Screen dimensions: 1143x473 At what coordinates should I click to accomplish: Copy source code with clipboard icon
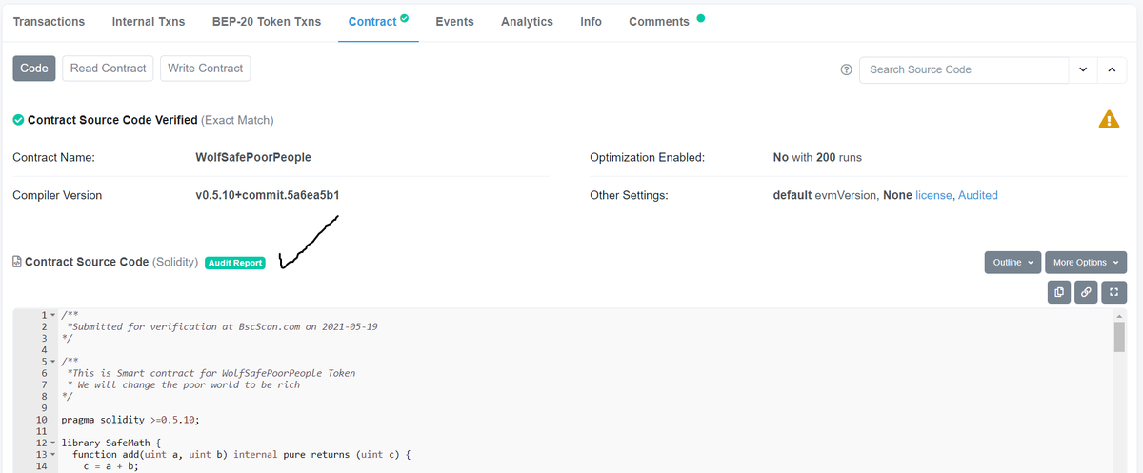pyautogui.click(x=1059, y=293)
